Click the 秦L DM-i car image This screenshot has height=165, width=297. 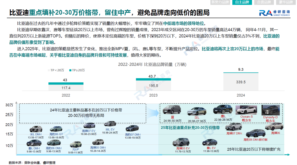tap(34, 143)
